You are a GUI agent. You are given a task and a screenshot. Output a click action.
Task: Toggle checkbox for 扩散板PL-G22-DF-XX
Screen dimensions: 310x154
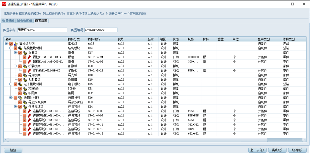coord(24,71)
